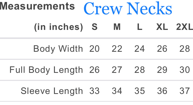
Task: Click Body Width value 24 for L
Action: click(x=140, y=48)
